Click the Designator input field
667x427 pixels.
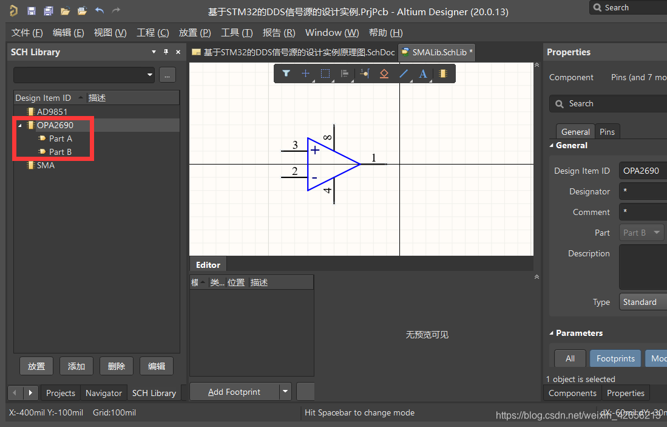(643, 191)
